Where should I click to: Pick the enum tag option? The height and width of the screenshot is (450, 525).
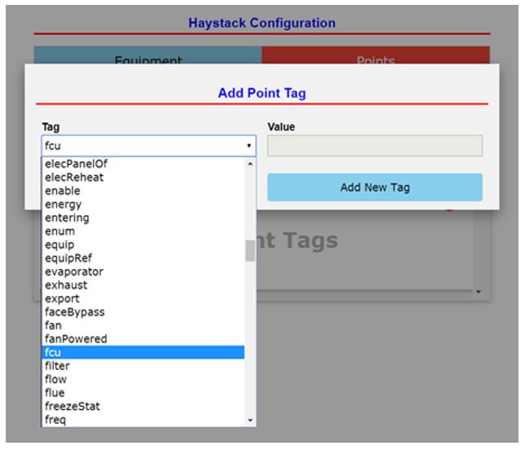(143, 231)
